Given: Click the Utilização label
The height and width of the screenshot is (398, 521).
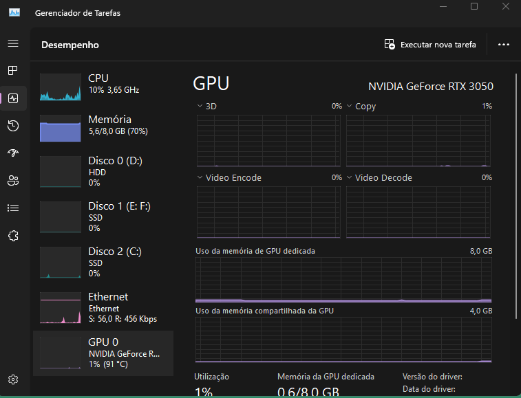Looking at the screenshot, I should coord(212,377).
